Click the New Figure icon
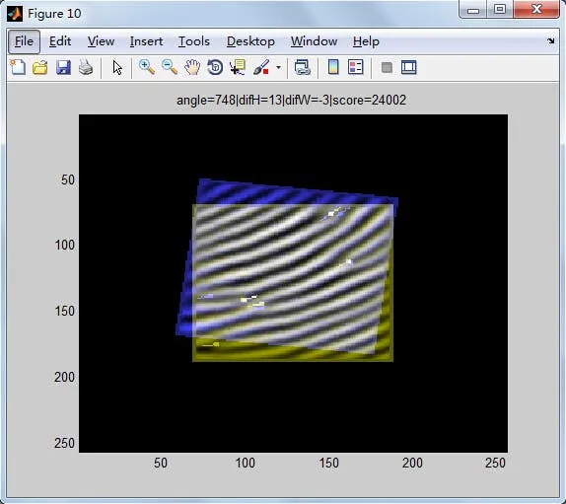Viewport: 566px width, 504px height. pos(18,67)
